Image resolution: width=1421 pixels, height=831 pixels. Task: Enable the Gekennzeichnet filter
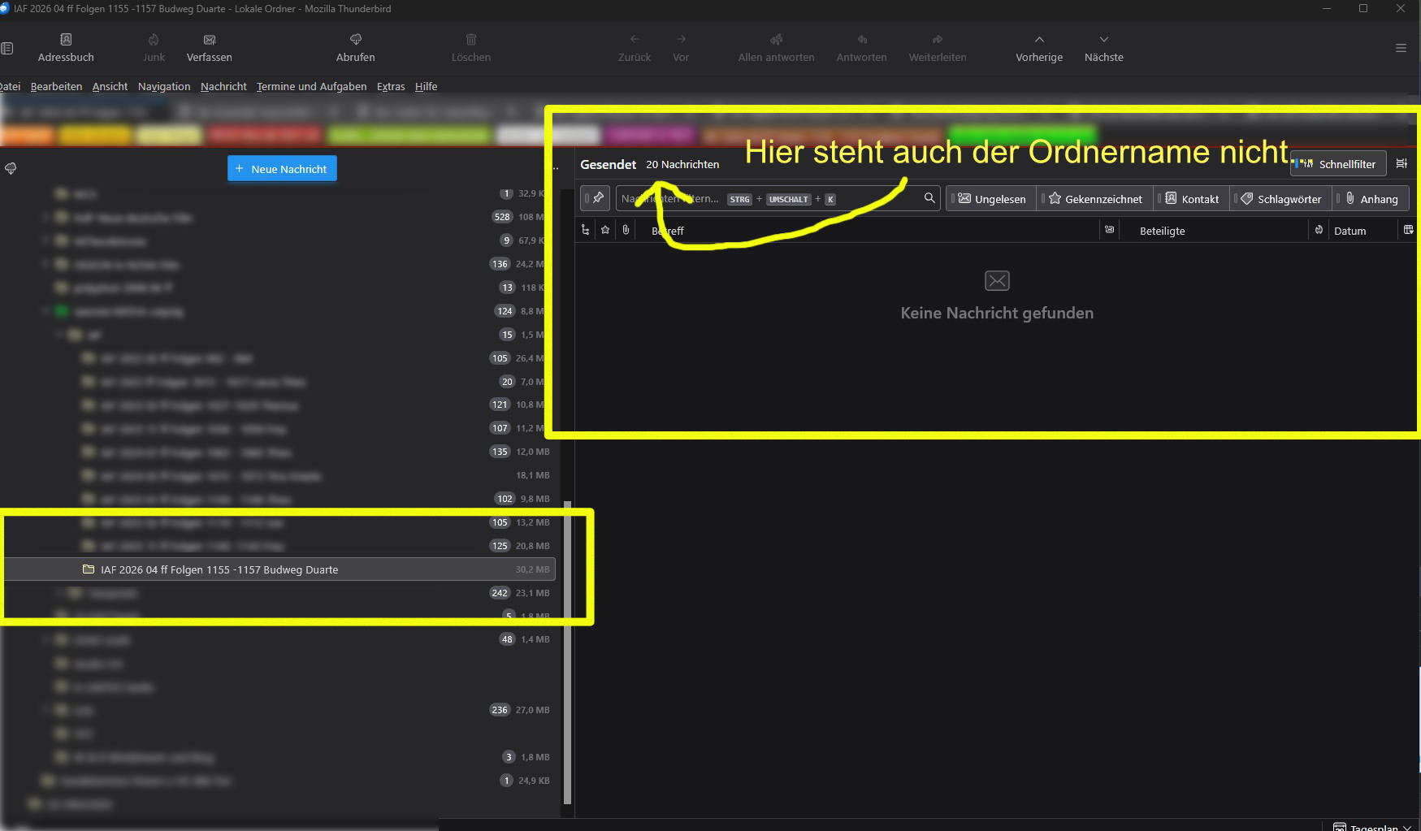(x=1095, y=199)
